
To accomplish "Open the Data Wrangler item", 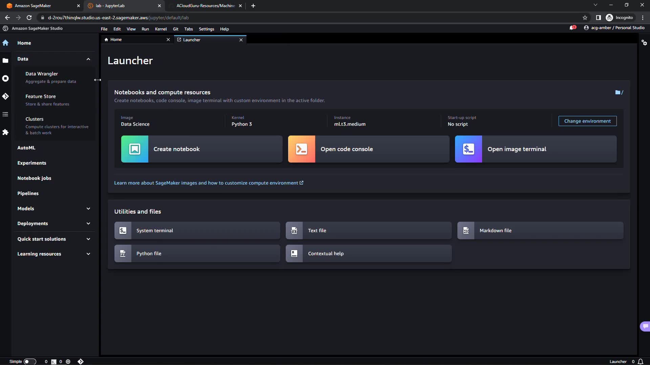I will [42, 74].
